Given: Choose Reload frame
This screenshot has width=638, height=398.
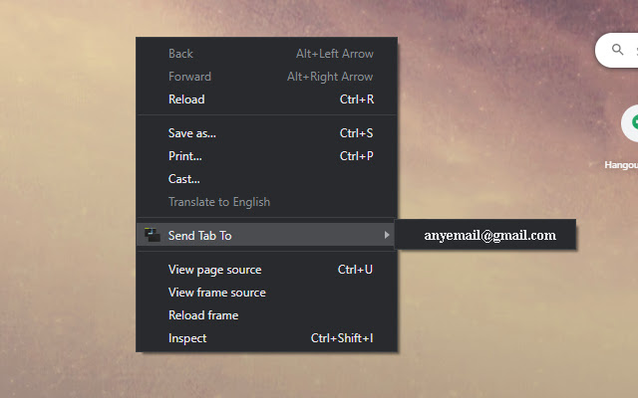Looking at the screenshot, I should pyautogui.click(x=203, y=315).
